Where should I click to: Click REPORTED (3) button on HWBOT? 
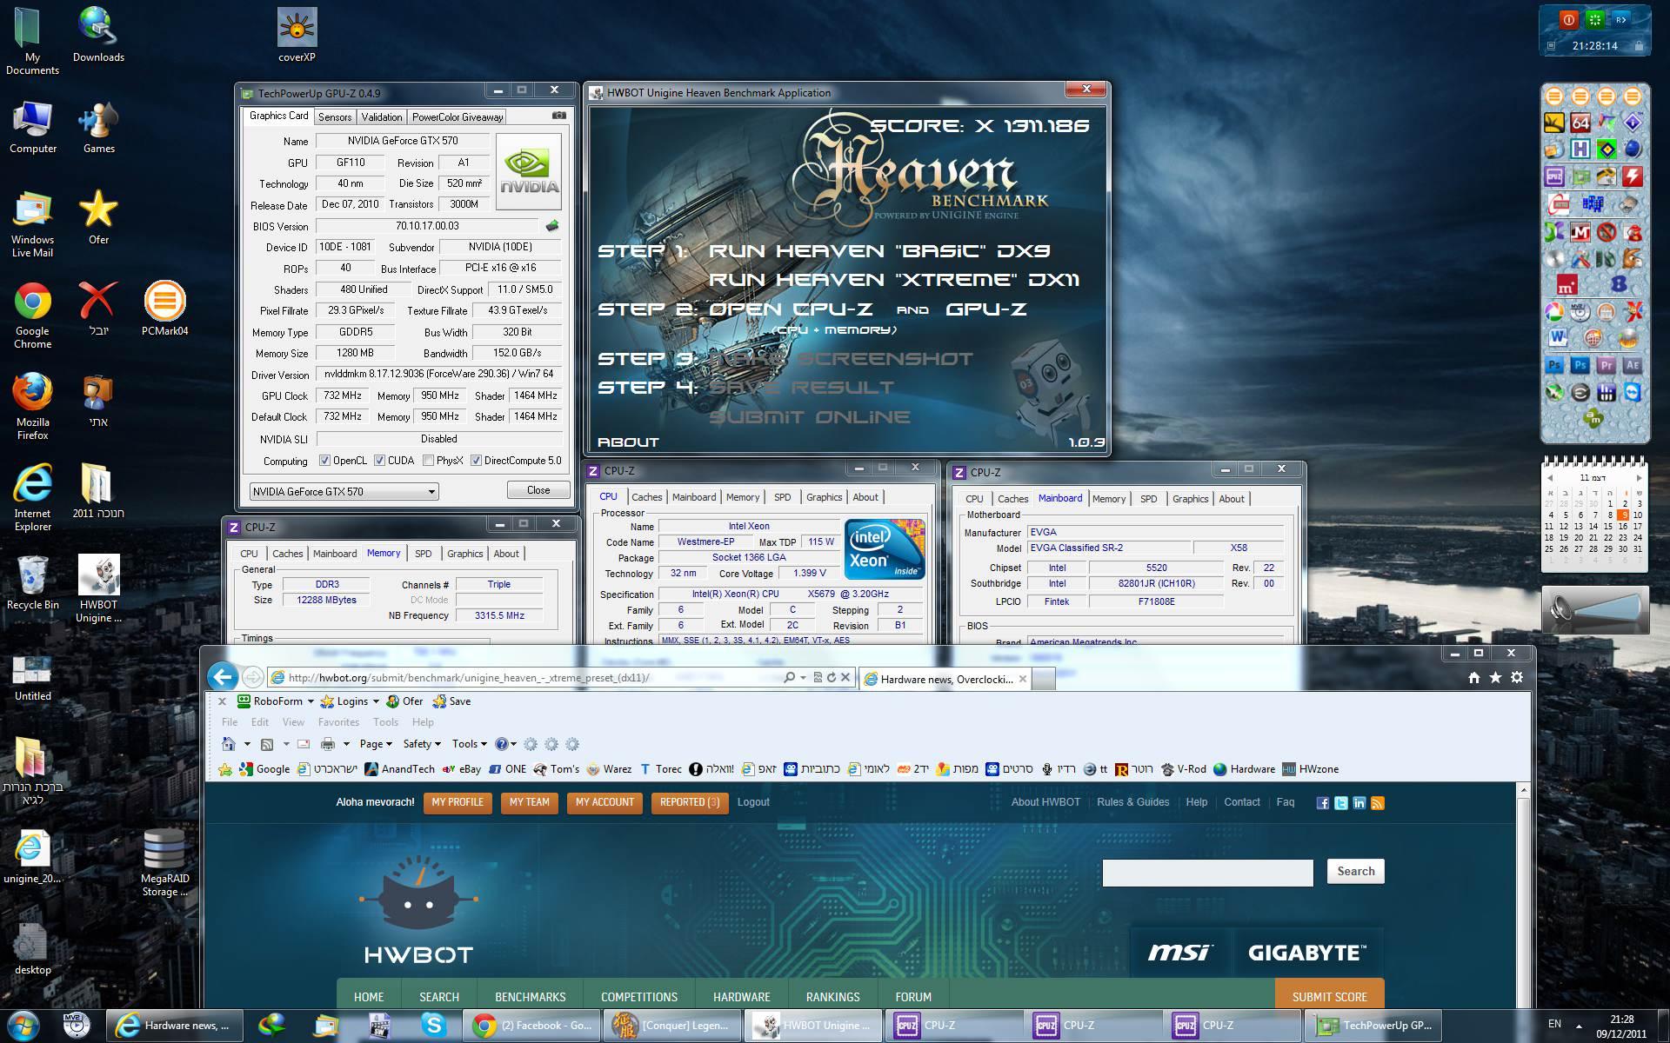(689, 803)
